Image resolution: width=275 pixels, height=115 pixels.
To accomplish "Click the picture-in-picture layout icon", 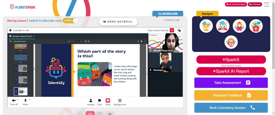I will [x=179, y=30].
